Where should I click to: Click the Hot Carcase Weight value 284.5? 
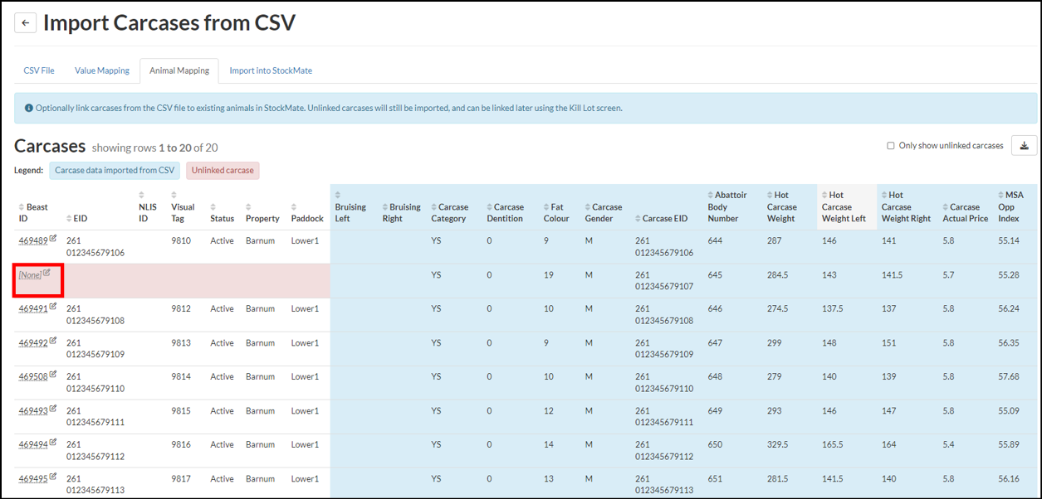tap(778, 275)
